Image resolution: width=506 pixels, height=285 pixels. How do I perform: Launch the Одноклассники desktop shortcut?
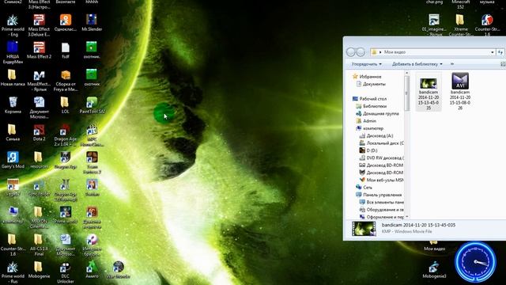pos(66,23)
